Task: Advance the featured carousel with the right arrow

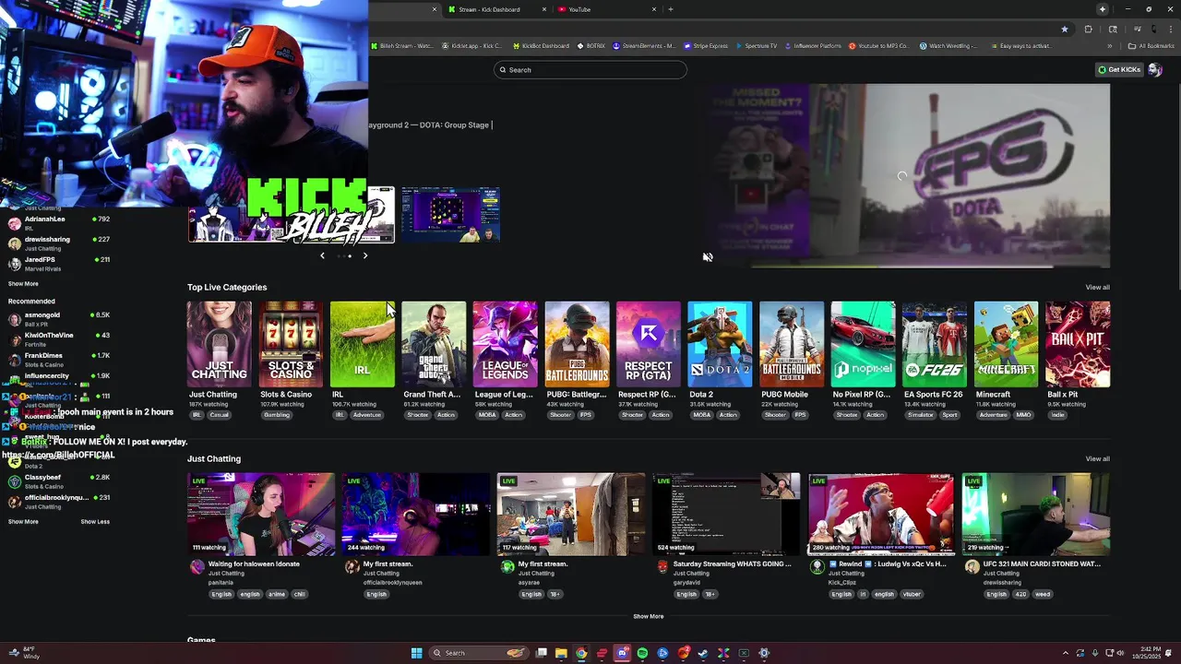Action: click(x=365, y=255)
